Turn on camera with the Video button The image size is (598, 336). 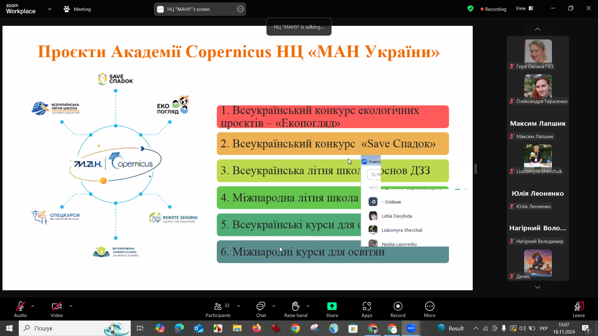[x=56, y=306]
